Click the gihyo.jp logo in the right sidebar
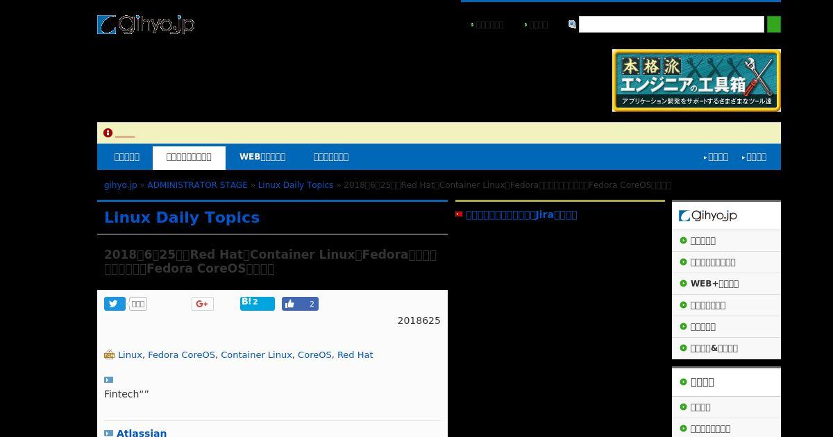This screenshot has width=833, height=437. (708, 216)
